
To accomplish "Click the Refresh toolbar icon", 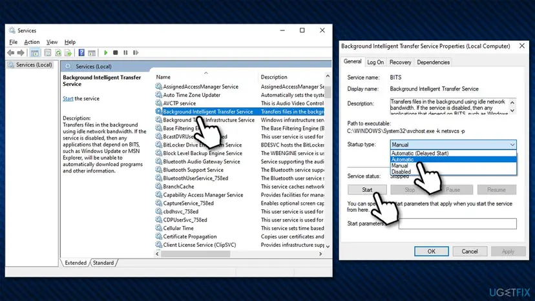I will (58, 52).
